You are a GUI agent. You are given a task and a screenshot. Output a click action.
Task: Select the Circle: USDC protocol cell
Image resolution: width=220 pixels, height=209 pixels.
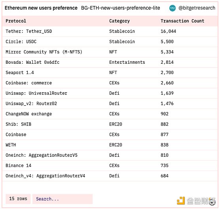[x=21, y=42]
